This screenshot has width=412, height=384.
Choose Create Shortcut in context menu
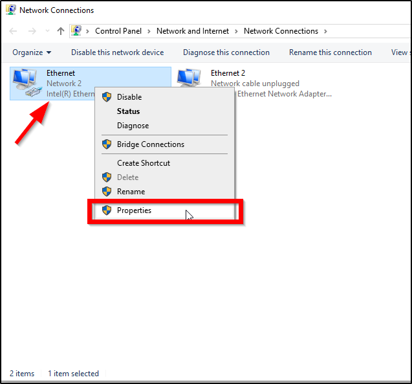tap(144, 163)
